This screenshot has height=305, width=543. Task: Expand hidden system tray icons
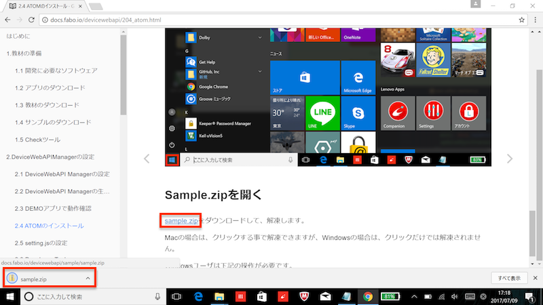[413, 297]
